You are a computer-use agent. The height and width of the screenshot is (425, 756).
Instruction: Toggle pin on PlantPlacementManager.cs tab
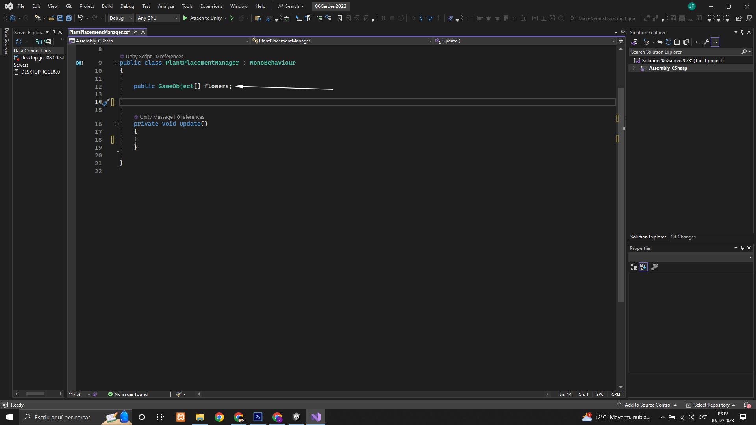(x=136, y=32)
